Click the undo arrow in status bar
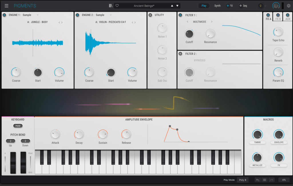293x186 pixels. (x=258, y=180)
